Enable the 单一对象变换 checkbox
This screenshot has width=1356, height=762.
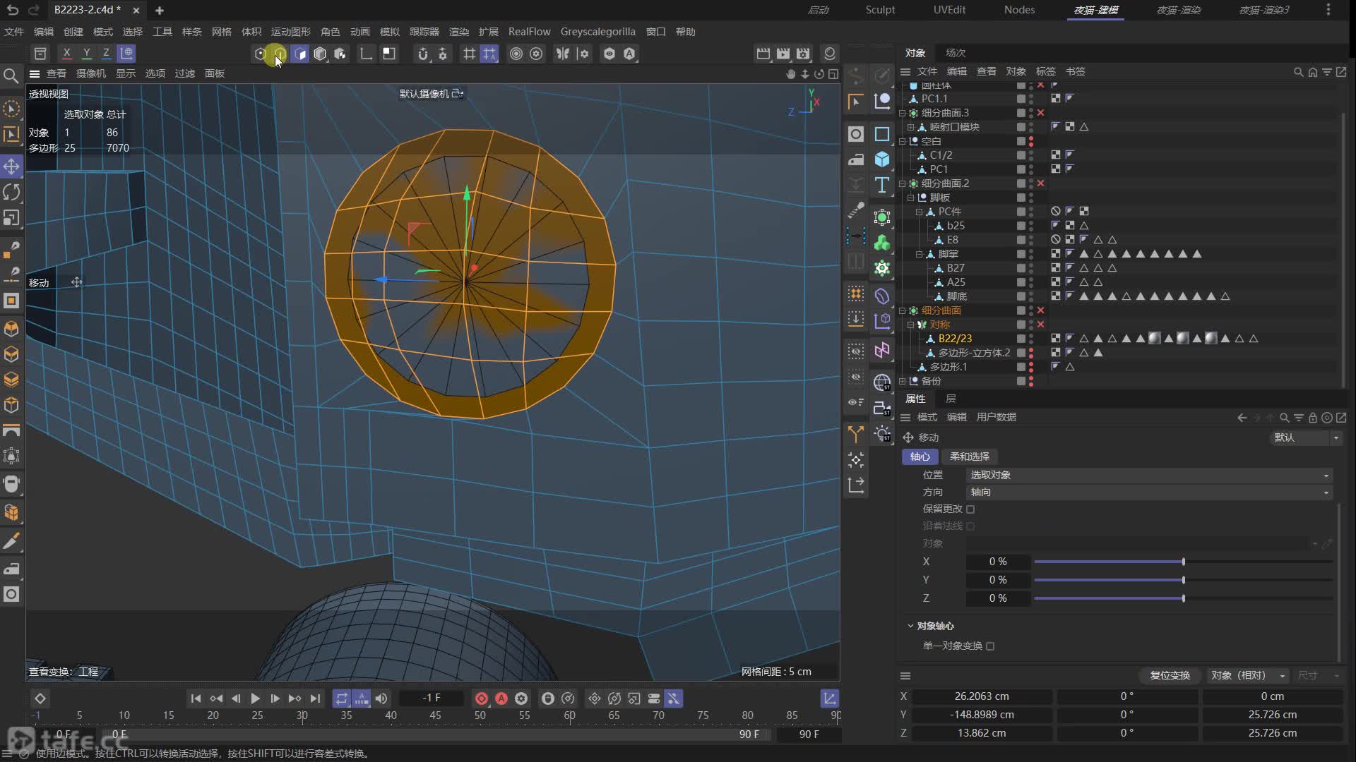click(990, 646)
